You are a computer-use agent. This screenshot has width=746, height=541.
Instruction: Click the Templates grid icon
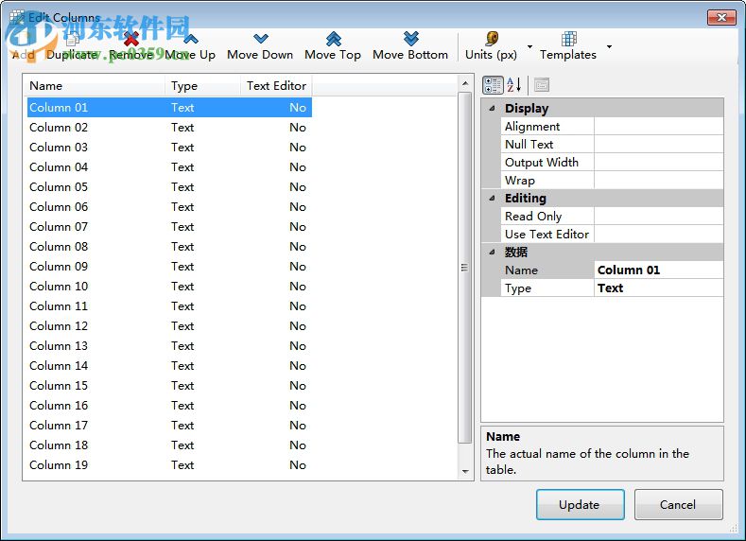tap(568, 39)
